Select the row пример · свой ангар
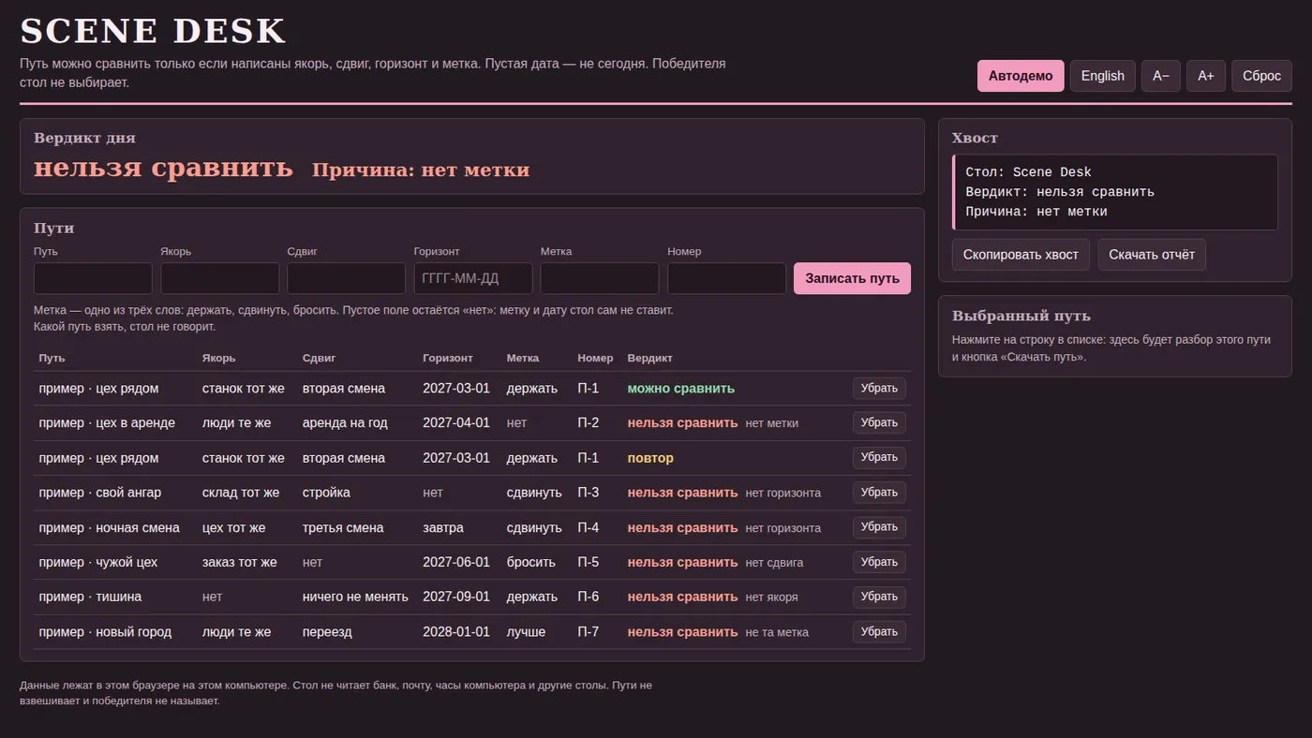This screenshot has width=1312, height=738. 472,493
